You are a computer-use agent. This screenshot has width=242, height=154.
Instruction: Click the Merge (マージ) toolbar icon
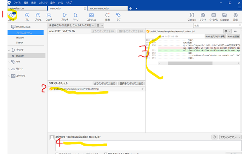(x=76, y=15)
